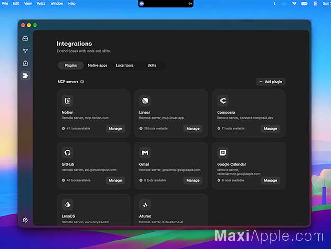Click the Composio tools status checkmark
The image size is (331, 249).
[x=218, y=128]
